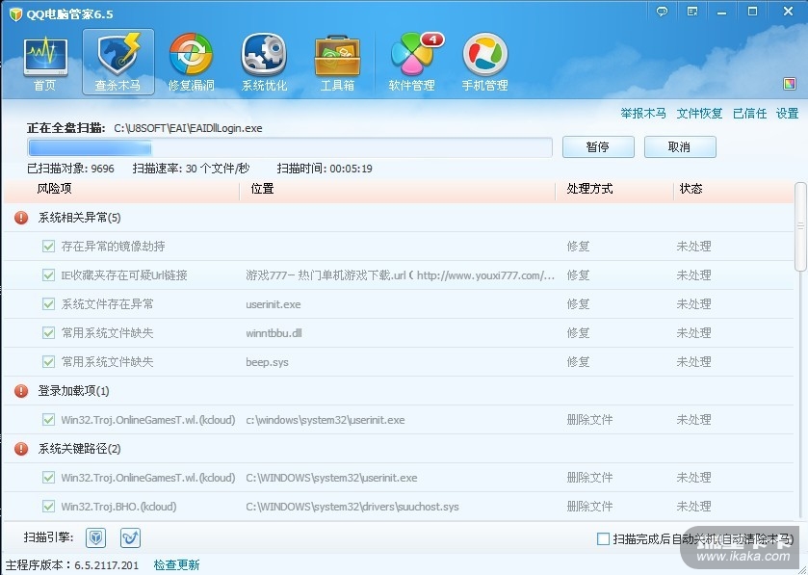This screenshot has width=808, height=575.
Task: Open the 首页 home section
Action: click(45, 63)
